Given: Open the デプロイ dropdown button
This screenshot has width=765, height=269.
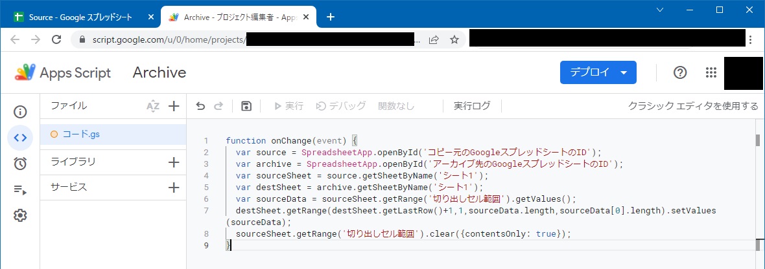Looking at the screenshot, I should (598, 72).
